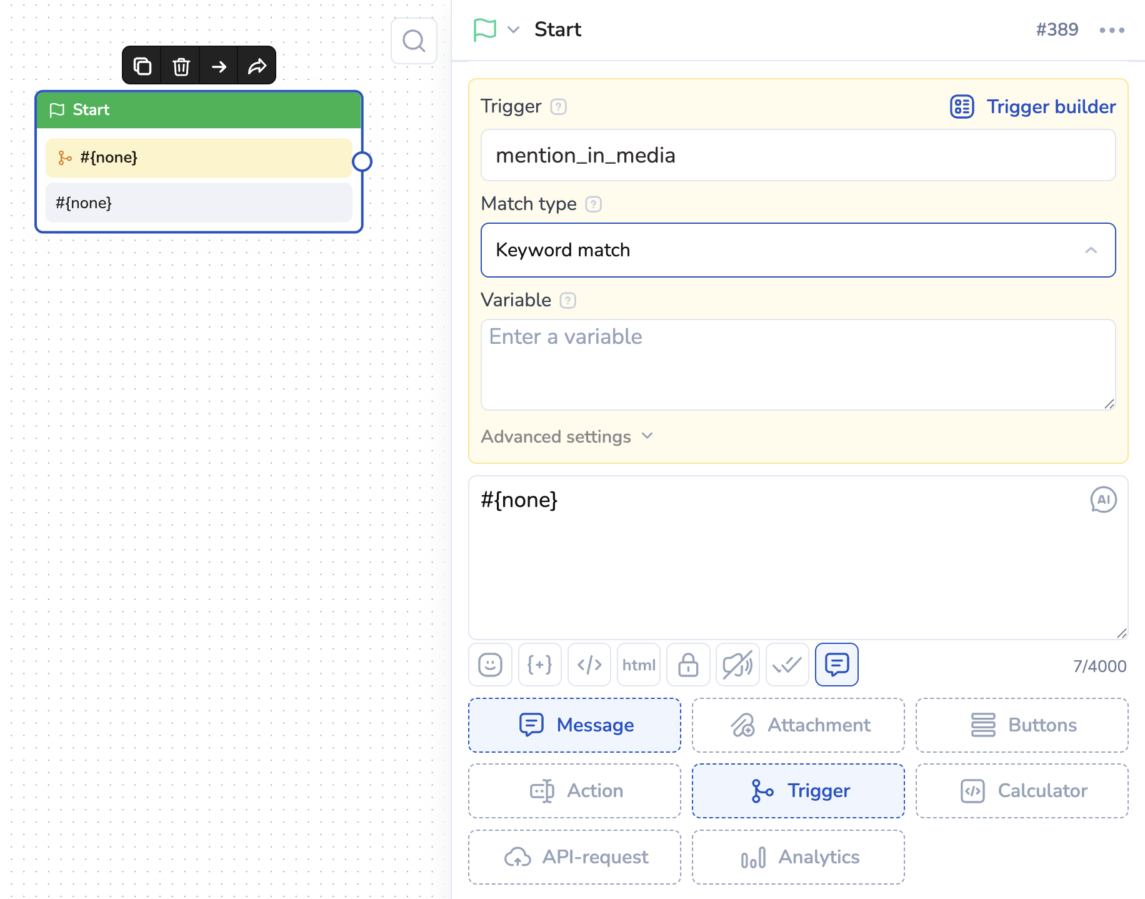The image size is (1145, 899).
Task: Insert a variable with the {+} icon
Action: tap(539, 665)
